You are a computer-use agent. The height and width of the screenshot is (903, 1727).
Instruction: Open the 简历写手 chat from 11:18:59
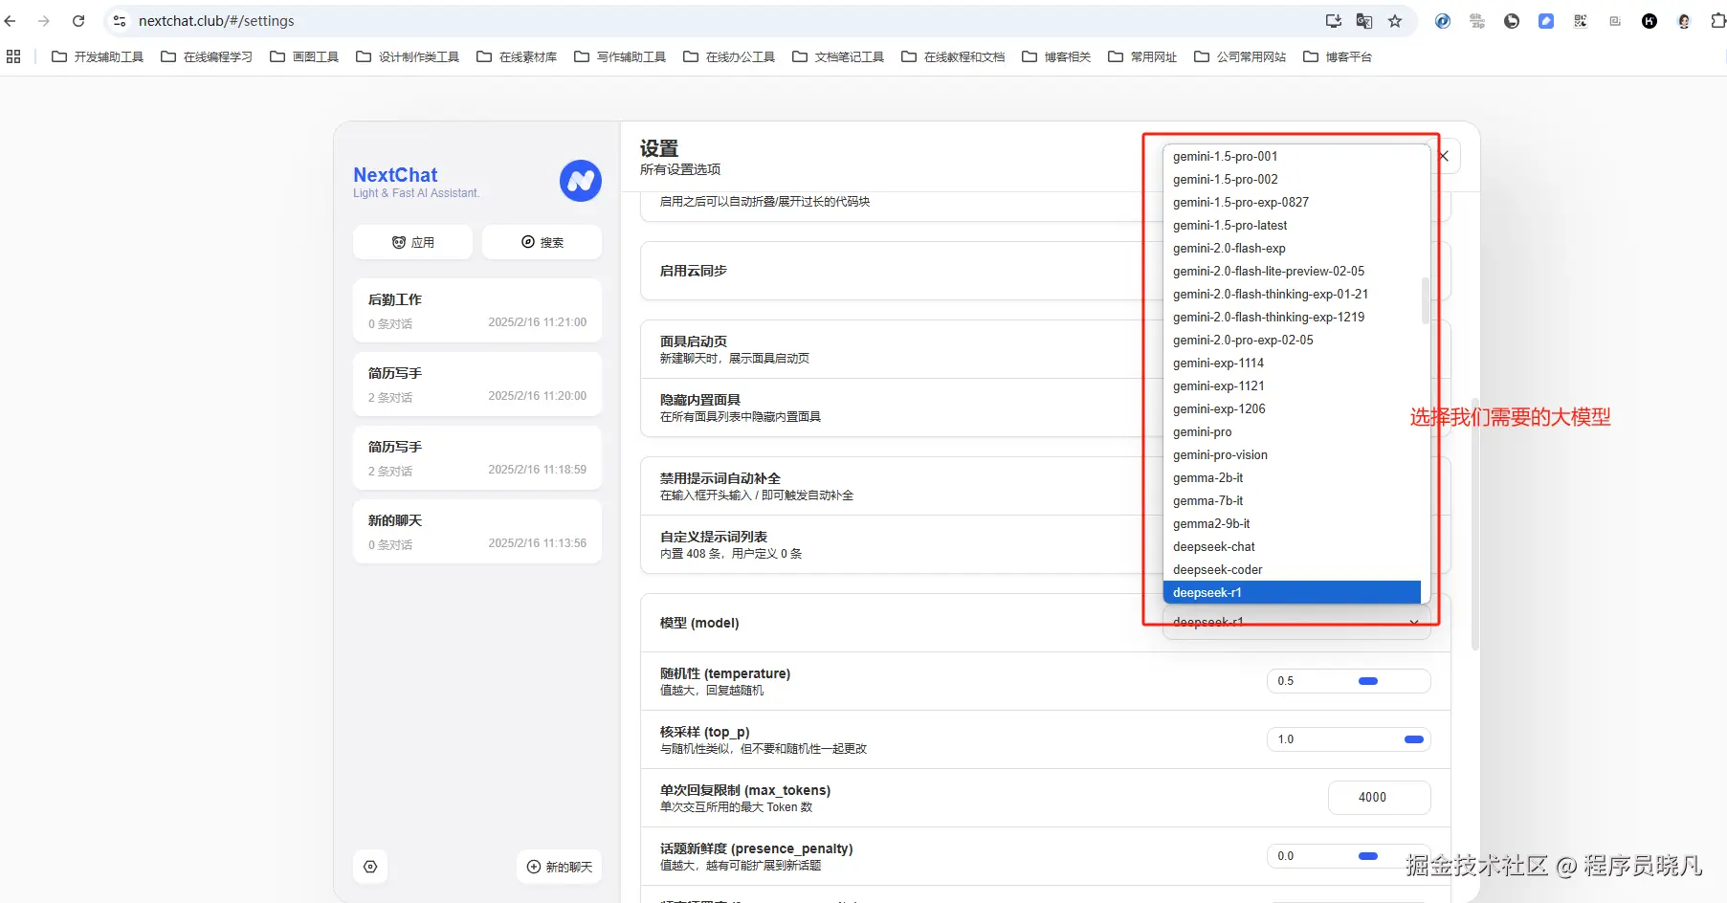pos(477,457)
